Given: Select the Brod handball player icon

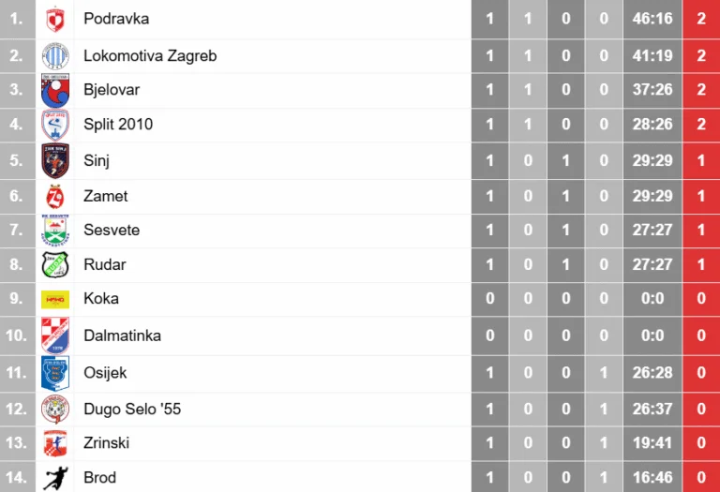Looking at the screenshot, I should 55,478.
